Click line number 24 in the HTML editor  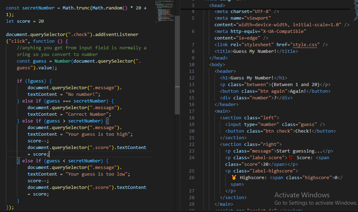tap(192, 158)
